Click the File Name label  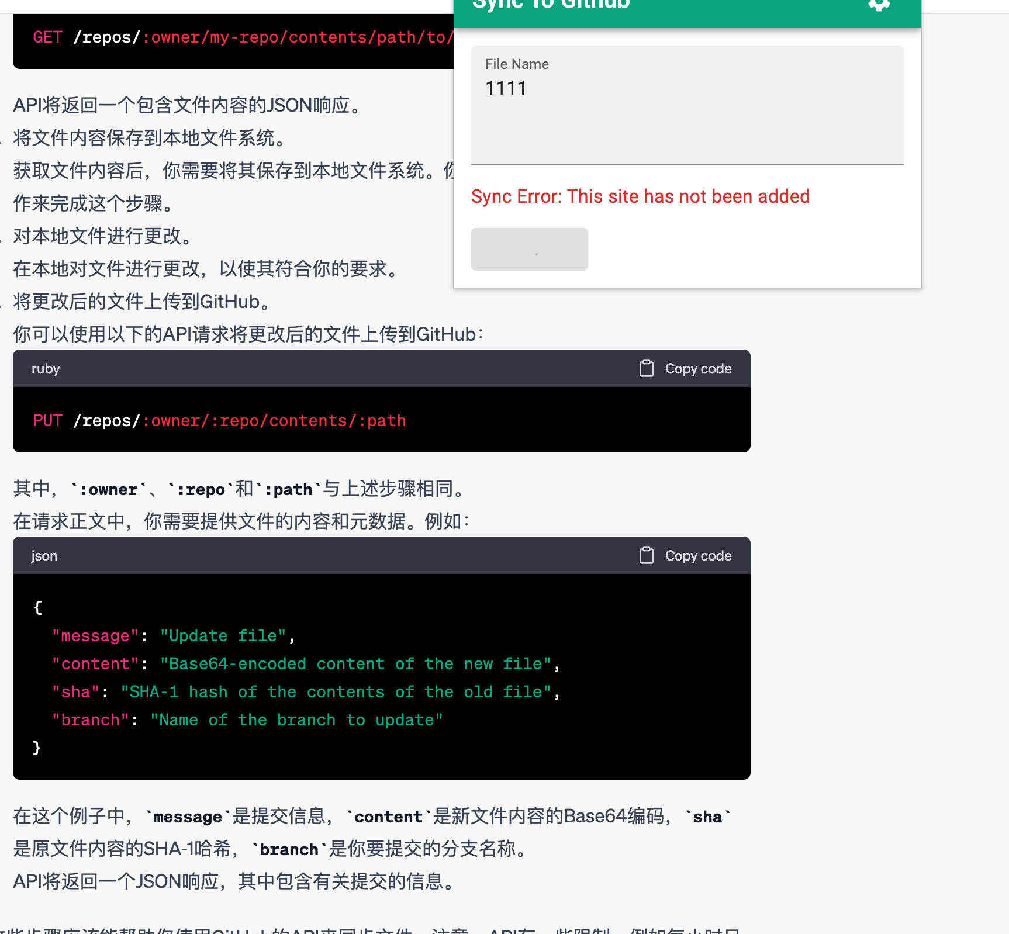(517, 64)
